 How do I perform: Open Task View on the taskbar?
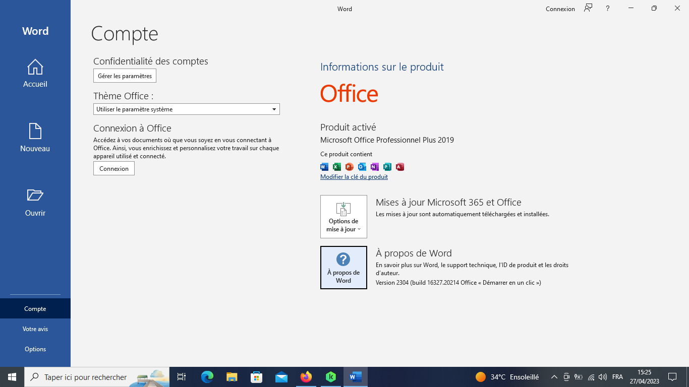(182, 377)
